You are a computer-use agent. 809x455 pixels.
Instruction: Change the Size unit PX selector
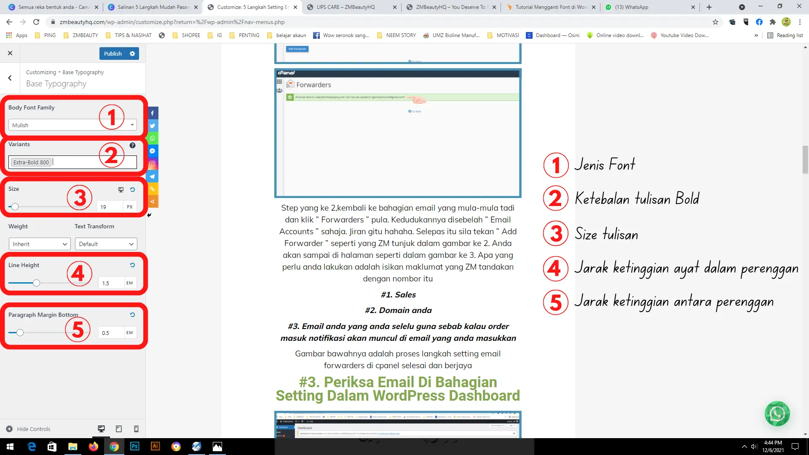[130, 207]
